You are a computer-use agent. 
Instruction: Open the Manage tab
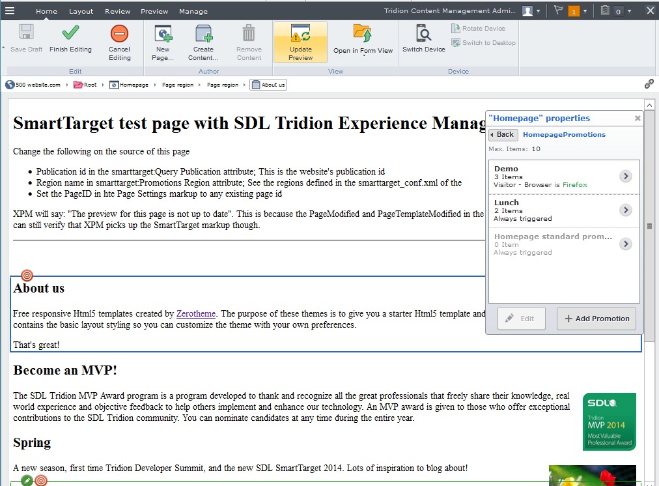(x=193, y=11)
